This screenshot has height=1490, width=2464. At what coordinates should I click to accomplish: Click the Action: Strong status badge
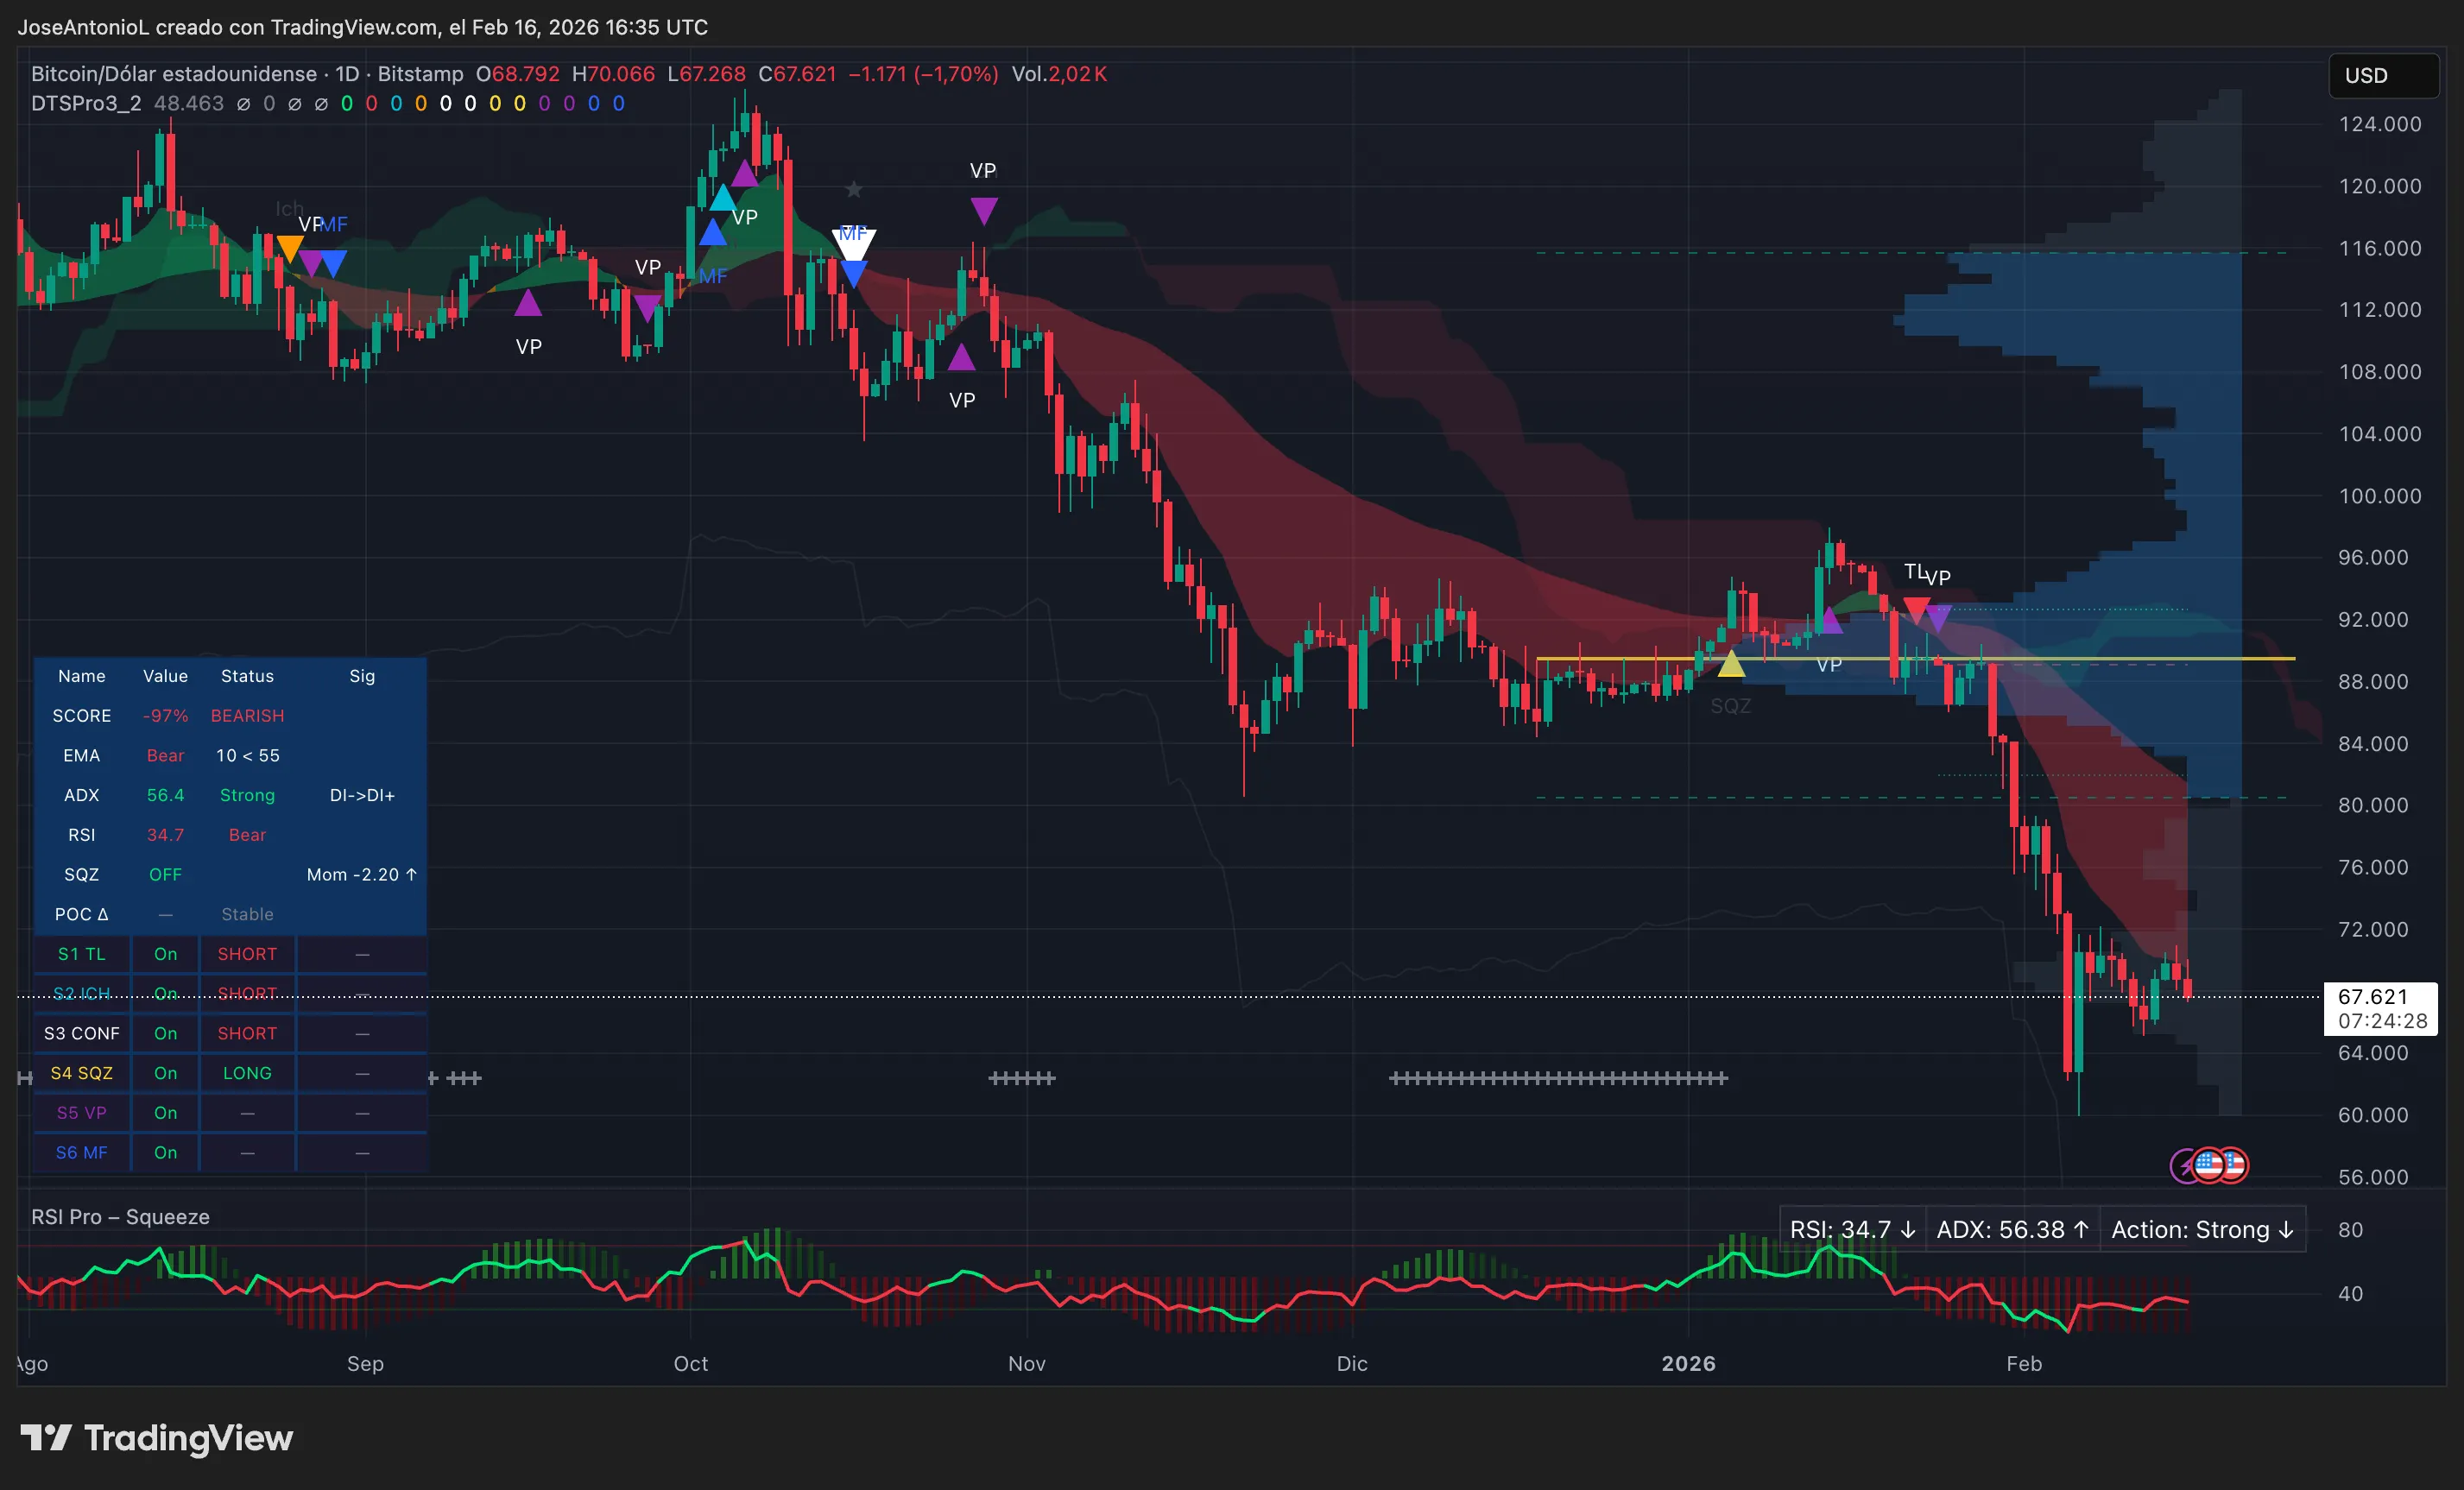point(2203,1229)
